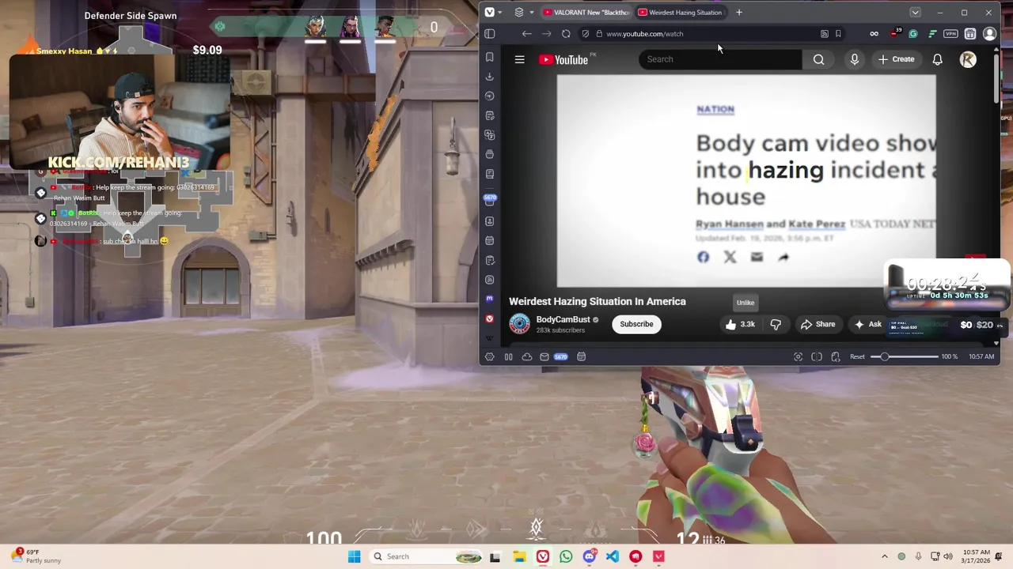Go back to previous page
The height and width of the screenshot is (569, 1013).
point(526,34)
